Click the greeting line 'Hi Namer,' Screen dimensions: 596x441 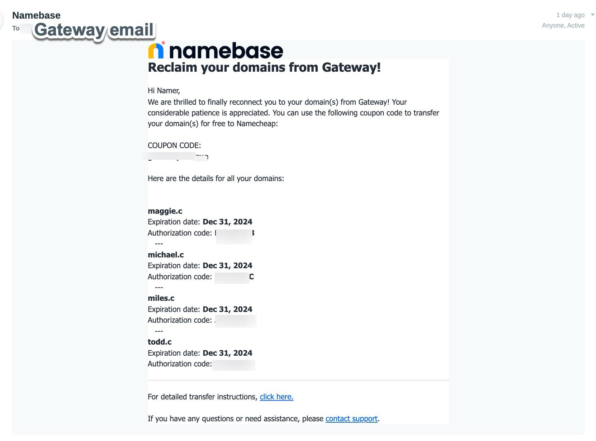pos(164,90)
